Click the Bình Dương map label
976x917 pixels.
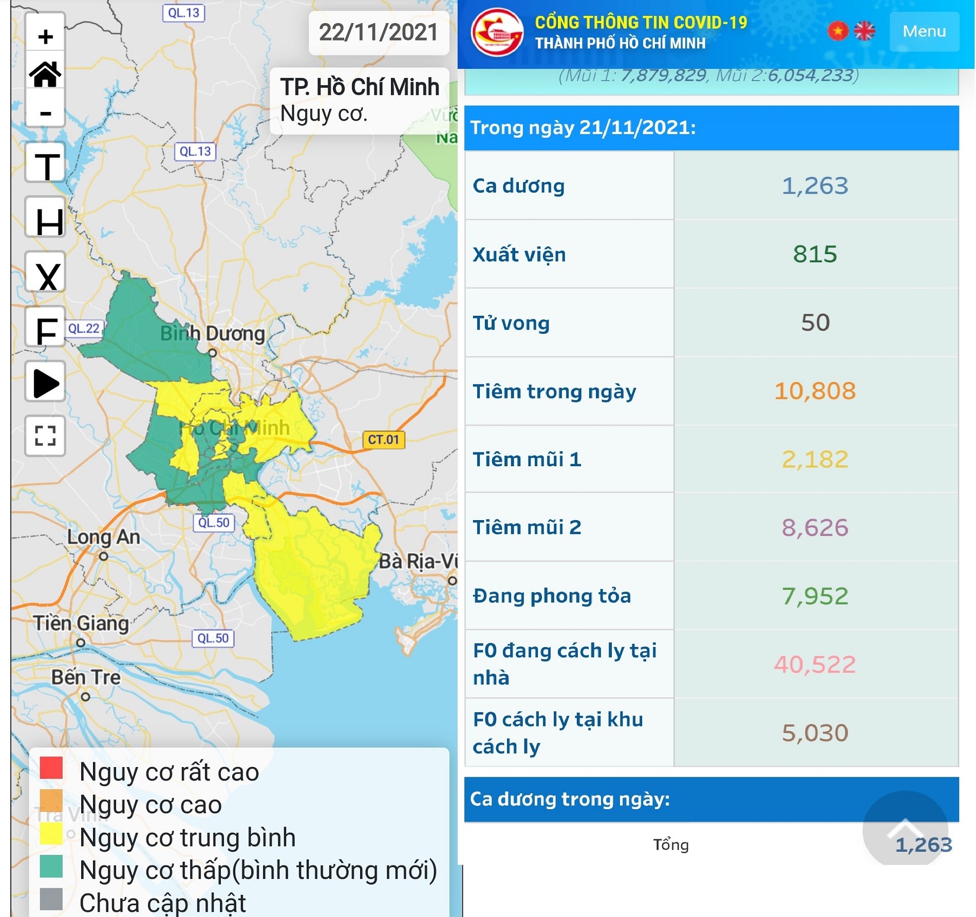point(213,334)
